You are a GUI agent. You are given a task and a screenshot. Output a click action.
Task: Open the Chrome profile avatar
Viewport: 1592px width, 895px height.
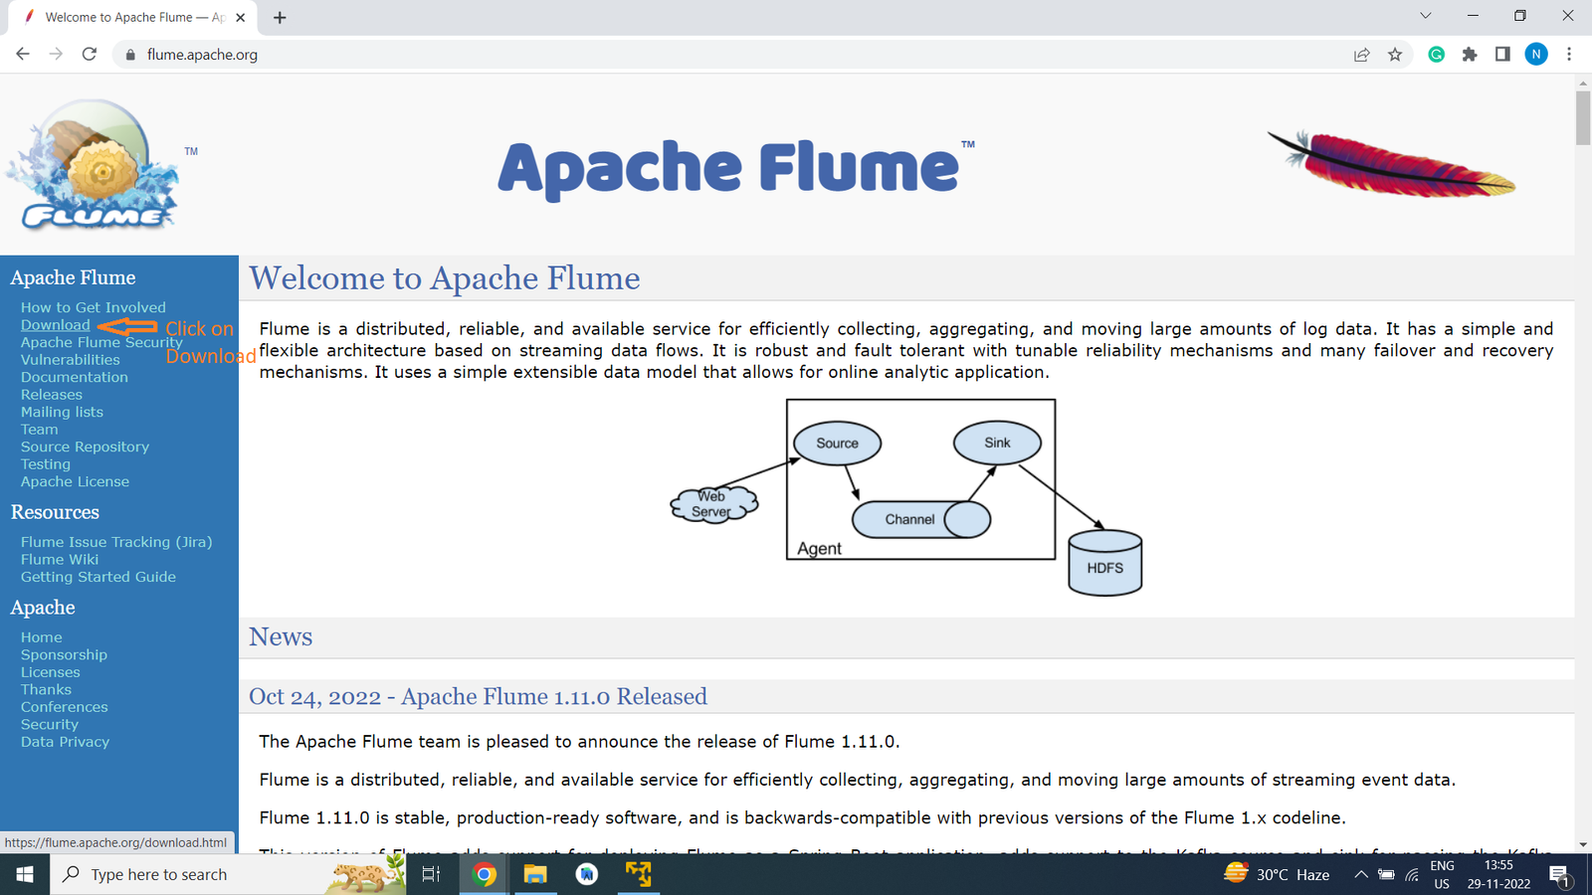[1536, 55]
